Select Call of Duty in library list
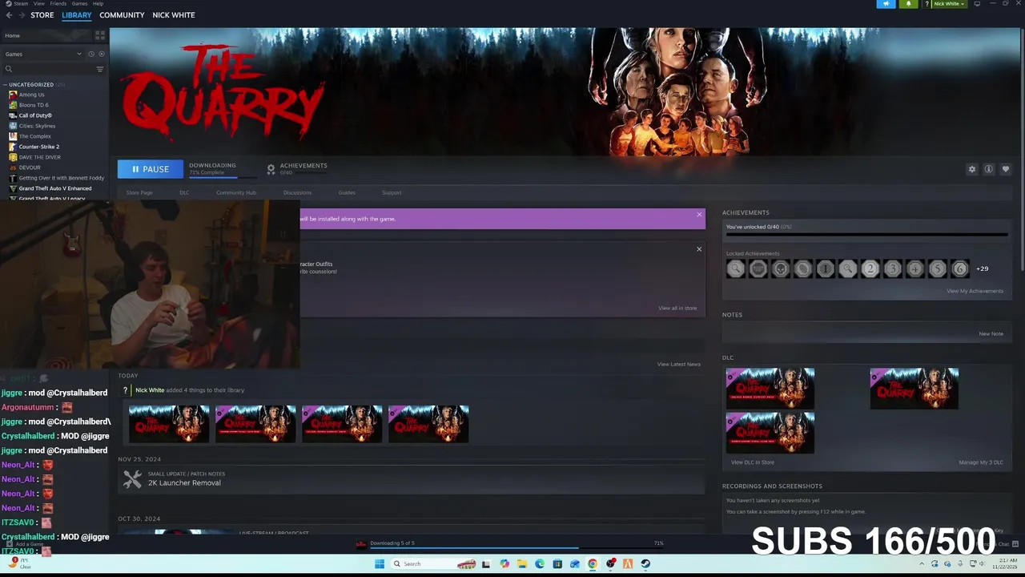 coord(35,115)
